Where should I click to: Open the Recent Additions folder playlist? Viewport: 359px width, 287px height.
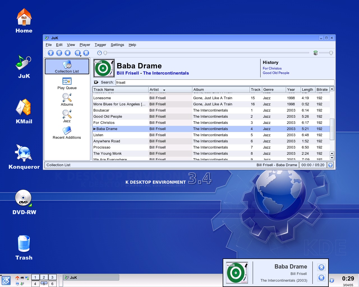click(x=67, y=133)
